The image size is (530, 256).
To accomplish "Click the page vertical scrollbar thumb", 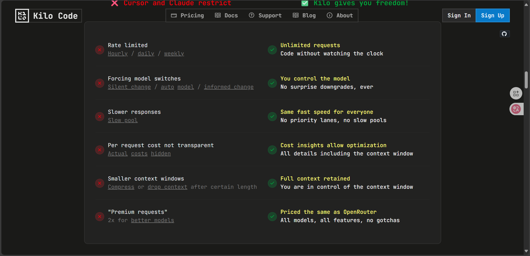I will [526, 80].
